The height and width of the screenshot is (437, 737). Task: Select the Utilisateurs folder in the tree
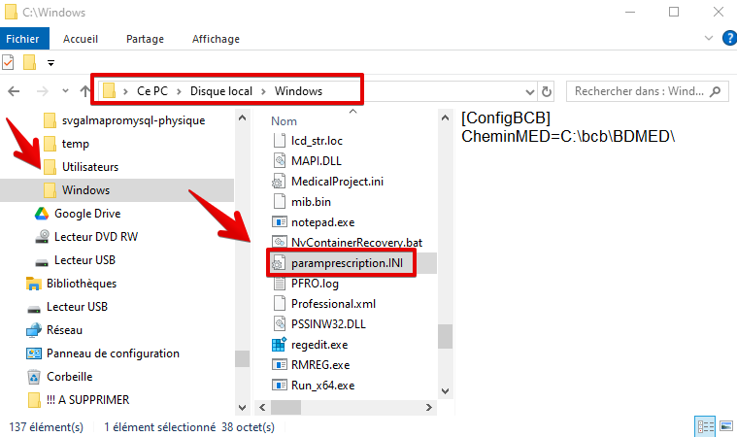tap(89, 167)
